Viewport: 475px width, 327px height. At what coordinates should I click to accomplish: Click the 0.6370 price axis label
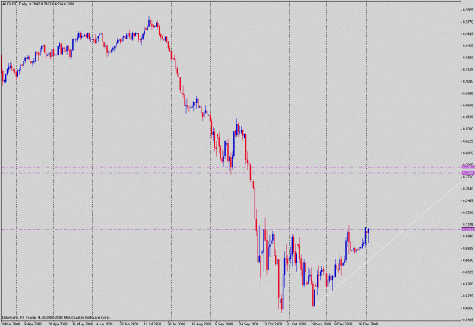point(468,284)
